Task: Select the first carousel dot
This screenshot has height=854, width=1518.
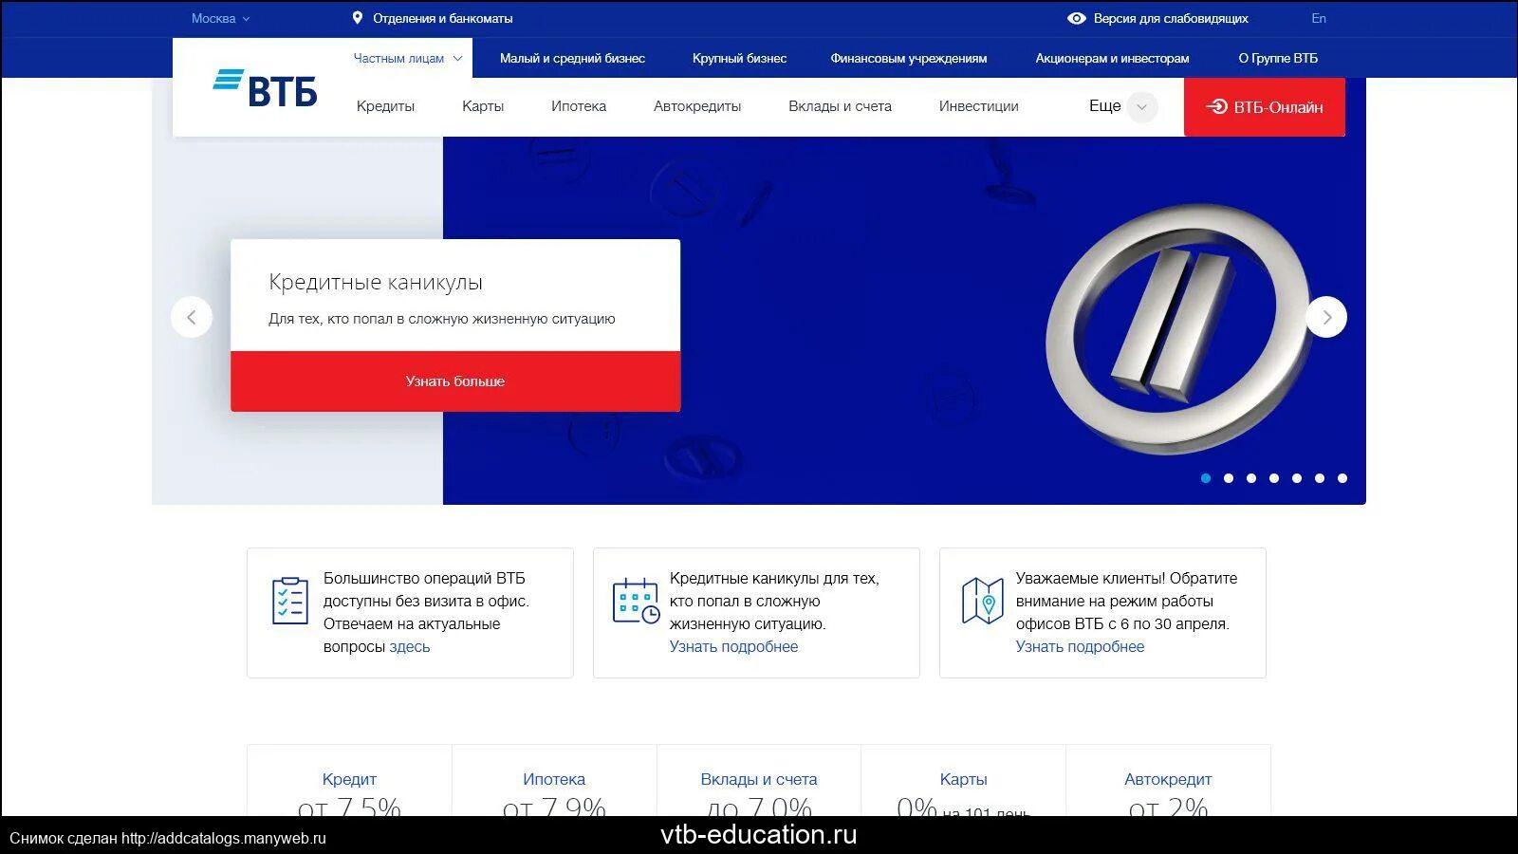Action: click(1206, 478)
